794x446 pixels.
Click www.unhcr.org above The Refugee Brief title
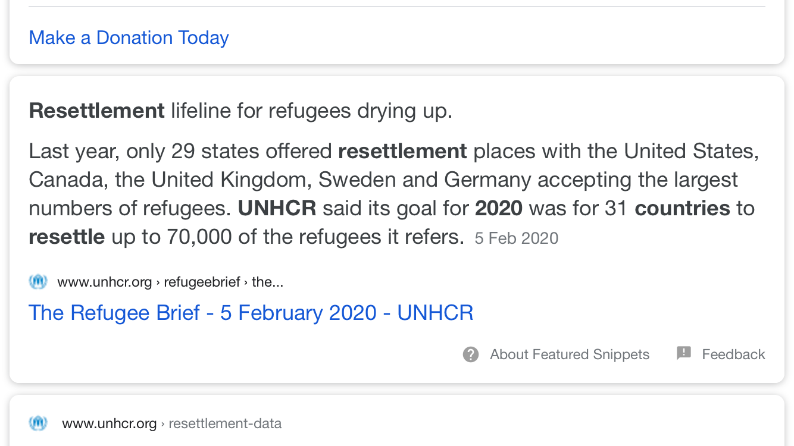105,282
